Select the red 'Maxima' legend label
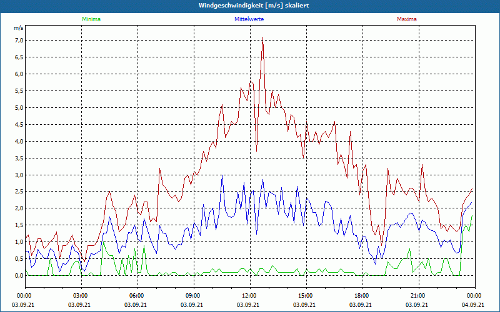Image resolution: width=500 pixels, height=312 pixels. point(407,19)
